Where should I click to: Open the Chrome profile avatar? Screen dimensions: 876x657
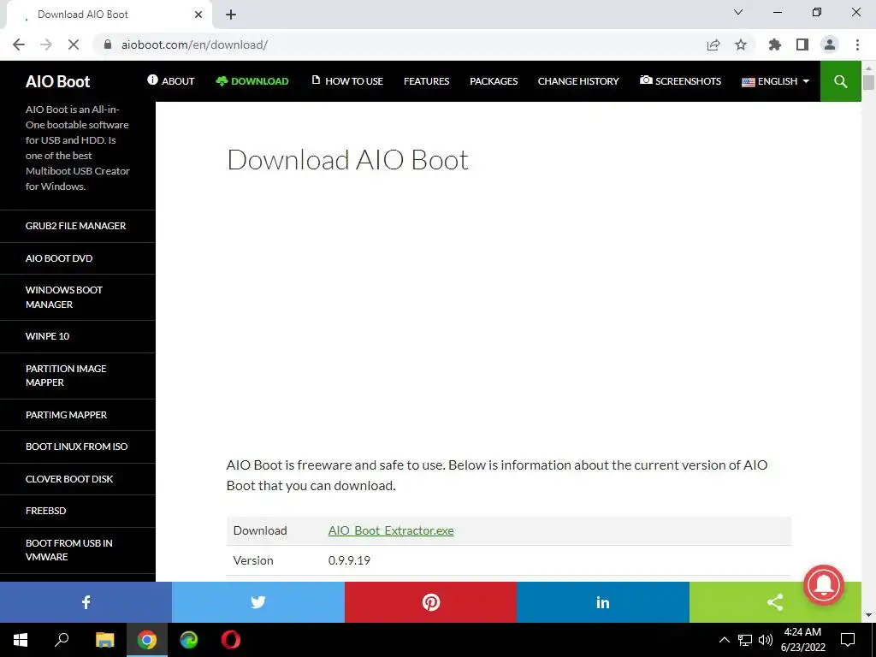pyautogui.click(x=830, y=44)
